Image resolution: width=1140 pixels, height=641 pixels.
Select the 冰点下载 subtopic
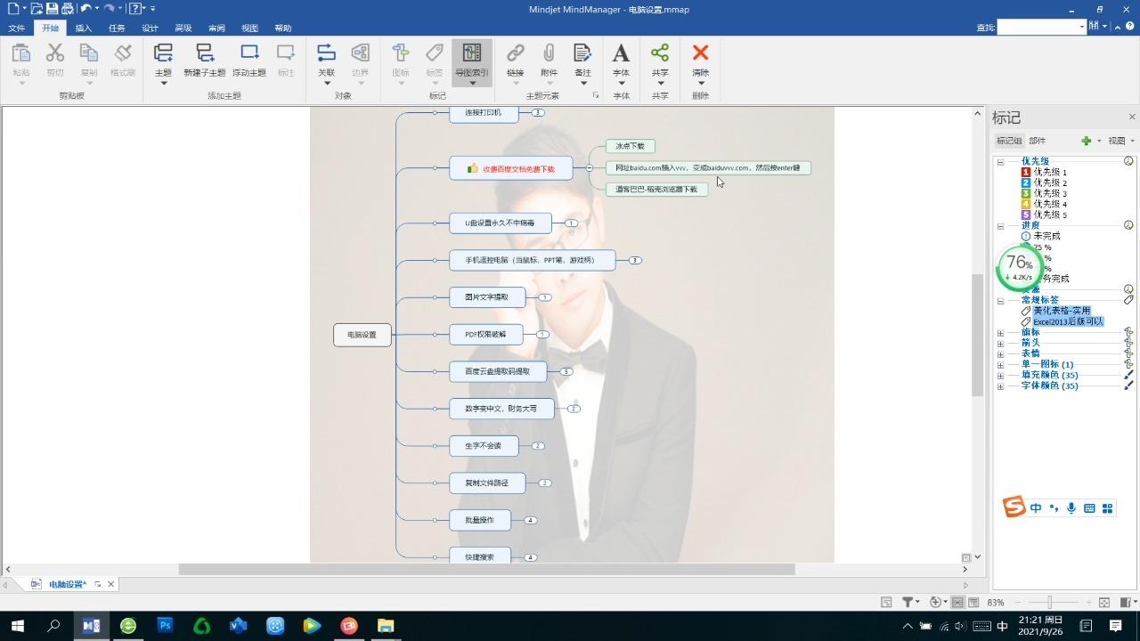click(x=630, y=146)
